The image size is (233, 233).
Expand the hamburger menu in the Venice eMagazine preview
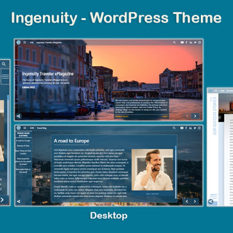click(x=25, y=42)
